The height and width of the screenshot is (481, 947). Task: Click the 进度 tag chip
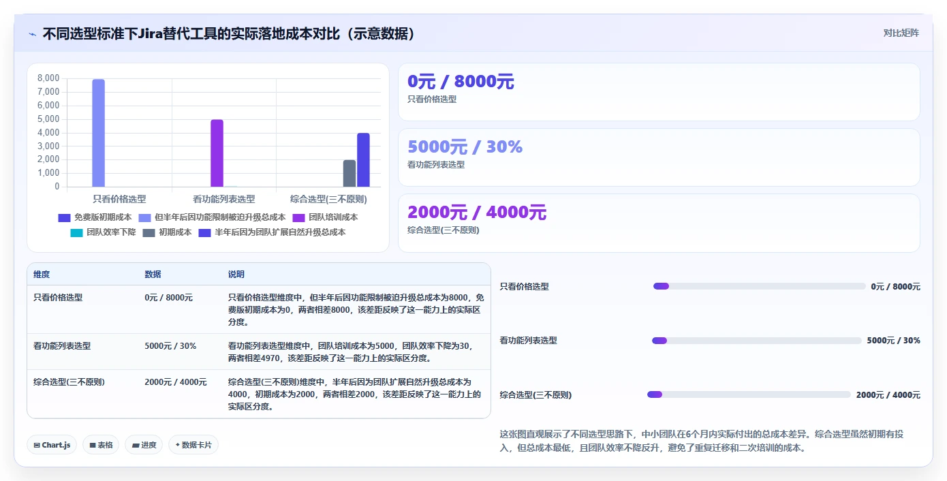click(144, 445)
